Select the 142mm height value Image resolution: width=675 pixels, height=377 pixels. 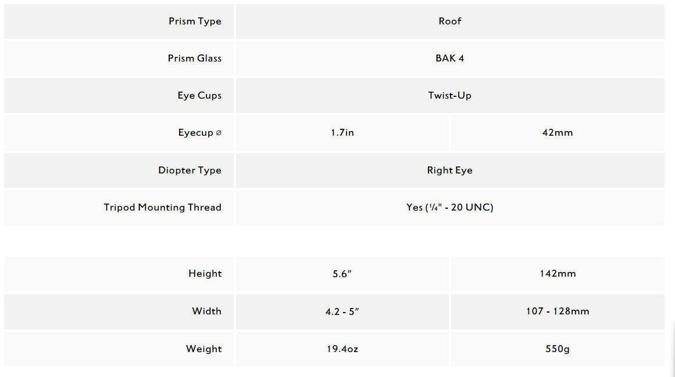(557, 274)
